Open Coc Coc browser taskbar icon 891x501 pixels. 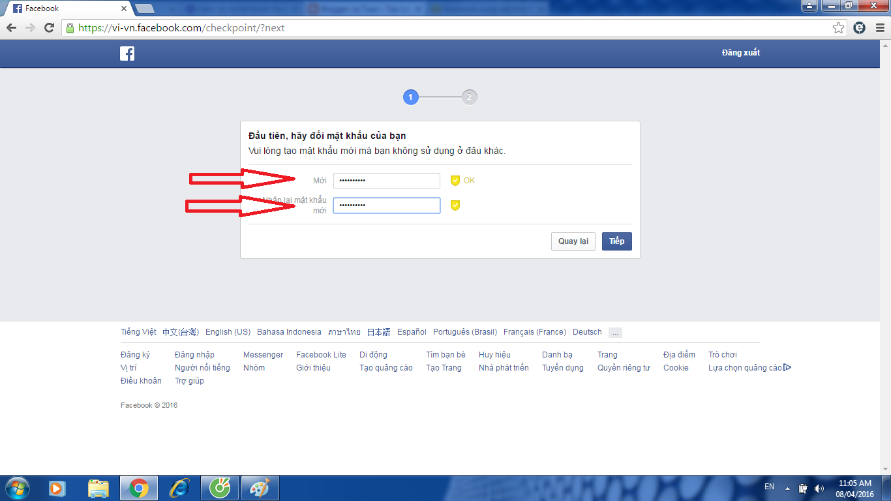coord(220,488)
